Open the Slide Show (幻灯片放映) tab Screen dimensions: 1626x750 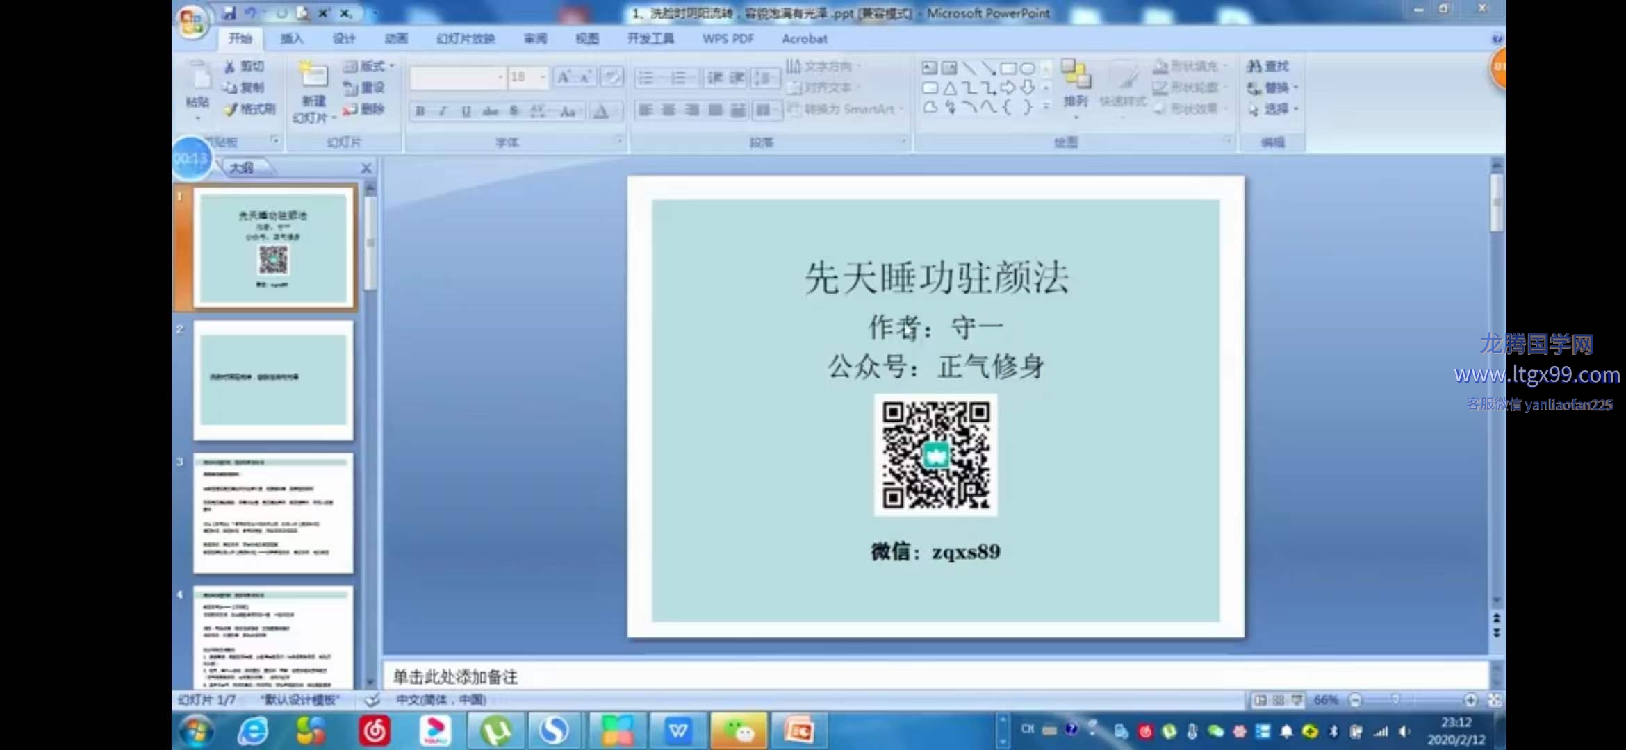coord(466,38)
